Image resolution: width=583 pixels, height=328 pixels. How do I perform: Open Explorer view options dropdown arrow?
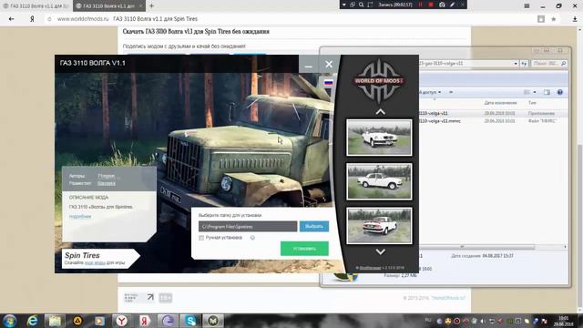535,92
